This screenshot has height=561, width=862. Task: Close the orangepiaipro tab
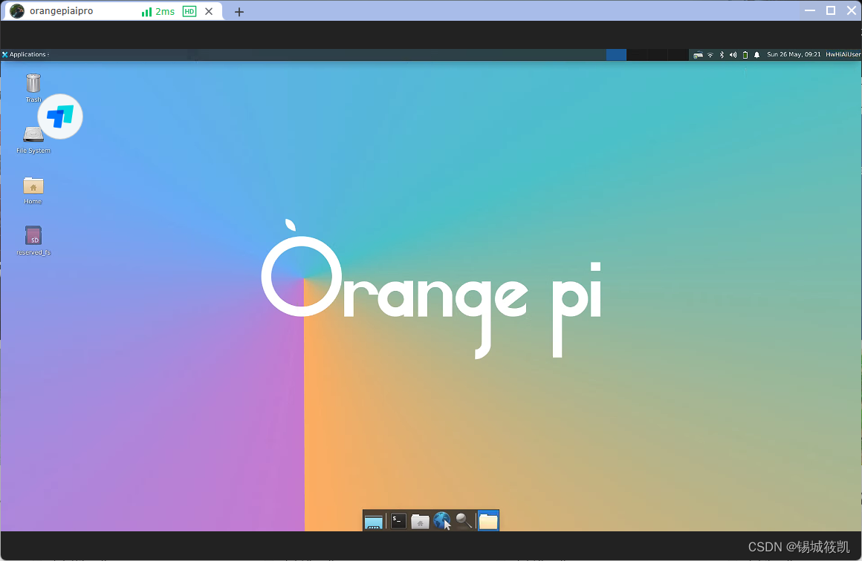coord(209,12)
